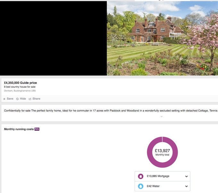Click the Beta badge beside running costs
Image resolution: width=218 pixels, height=193 pixels.
(37, 129)
